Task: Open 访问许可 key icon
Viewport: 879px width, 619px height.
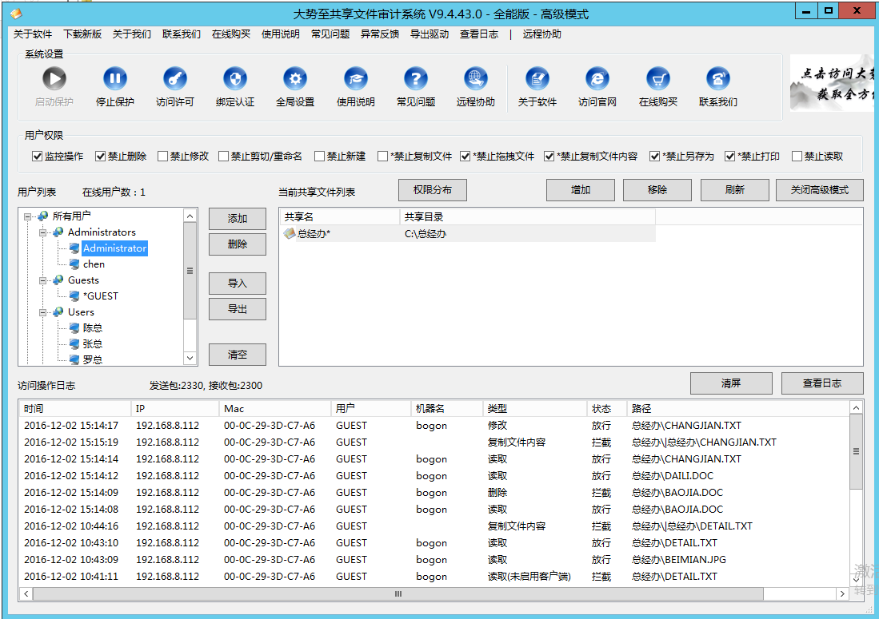Action: click(174, 78)
